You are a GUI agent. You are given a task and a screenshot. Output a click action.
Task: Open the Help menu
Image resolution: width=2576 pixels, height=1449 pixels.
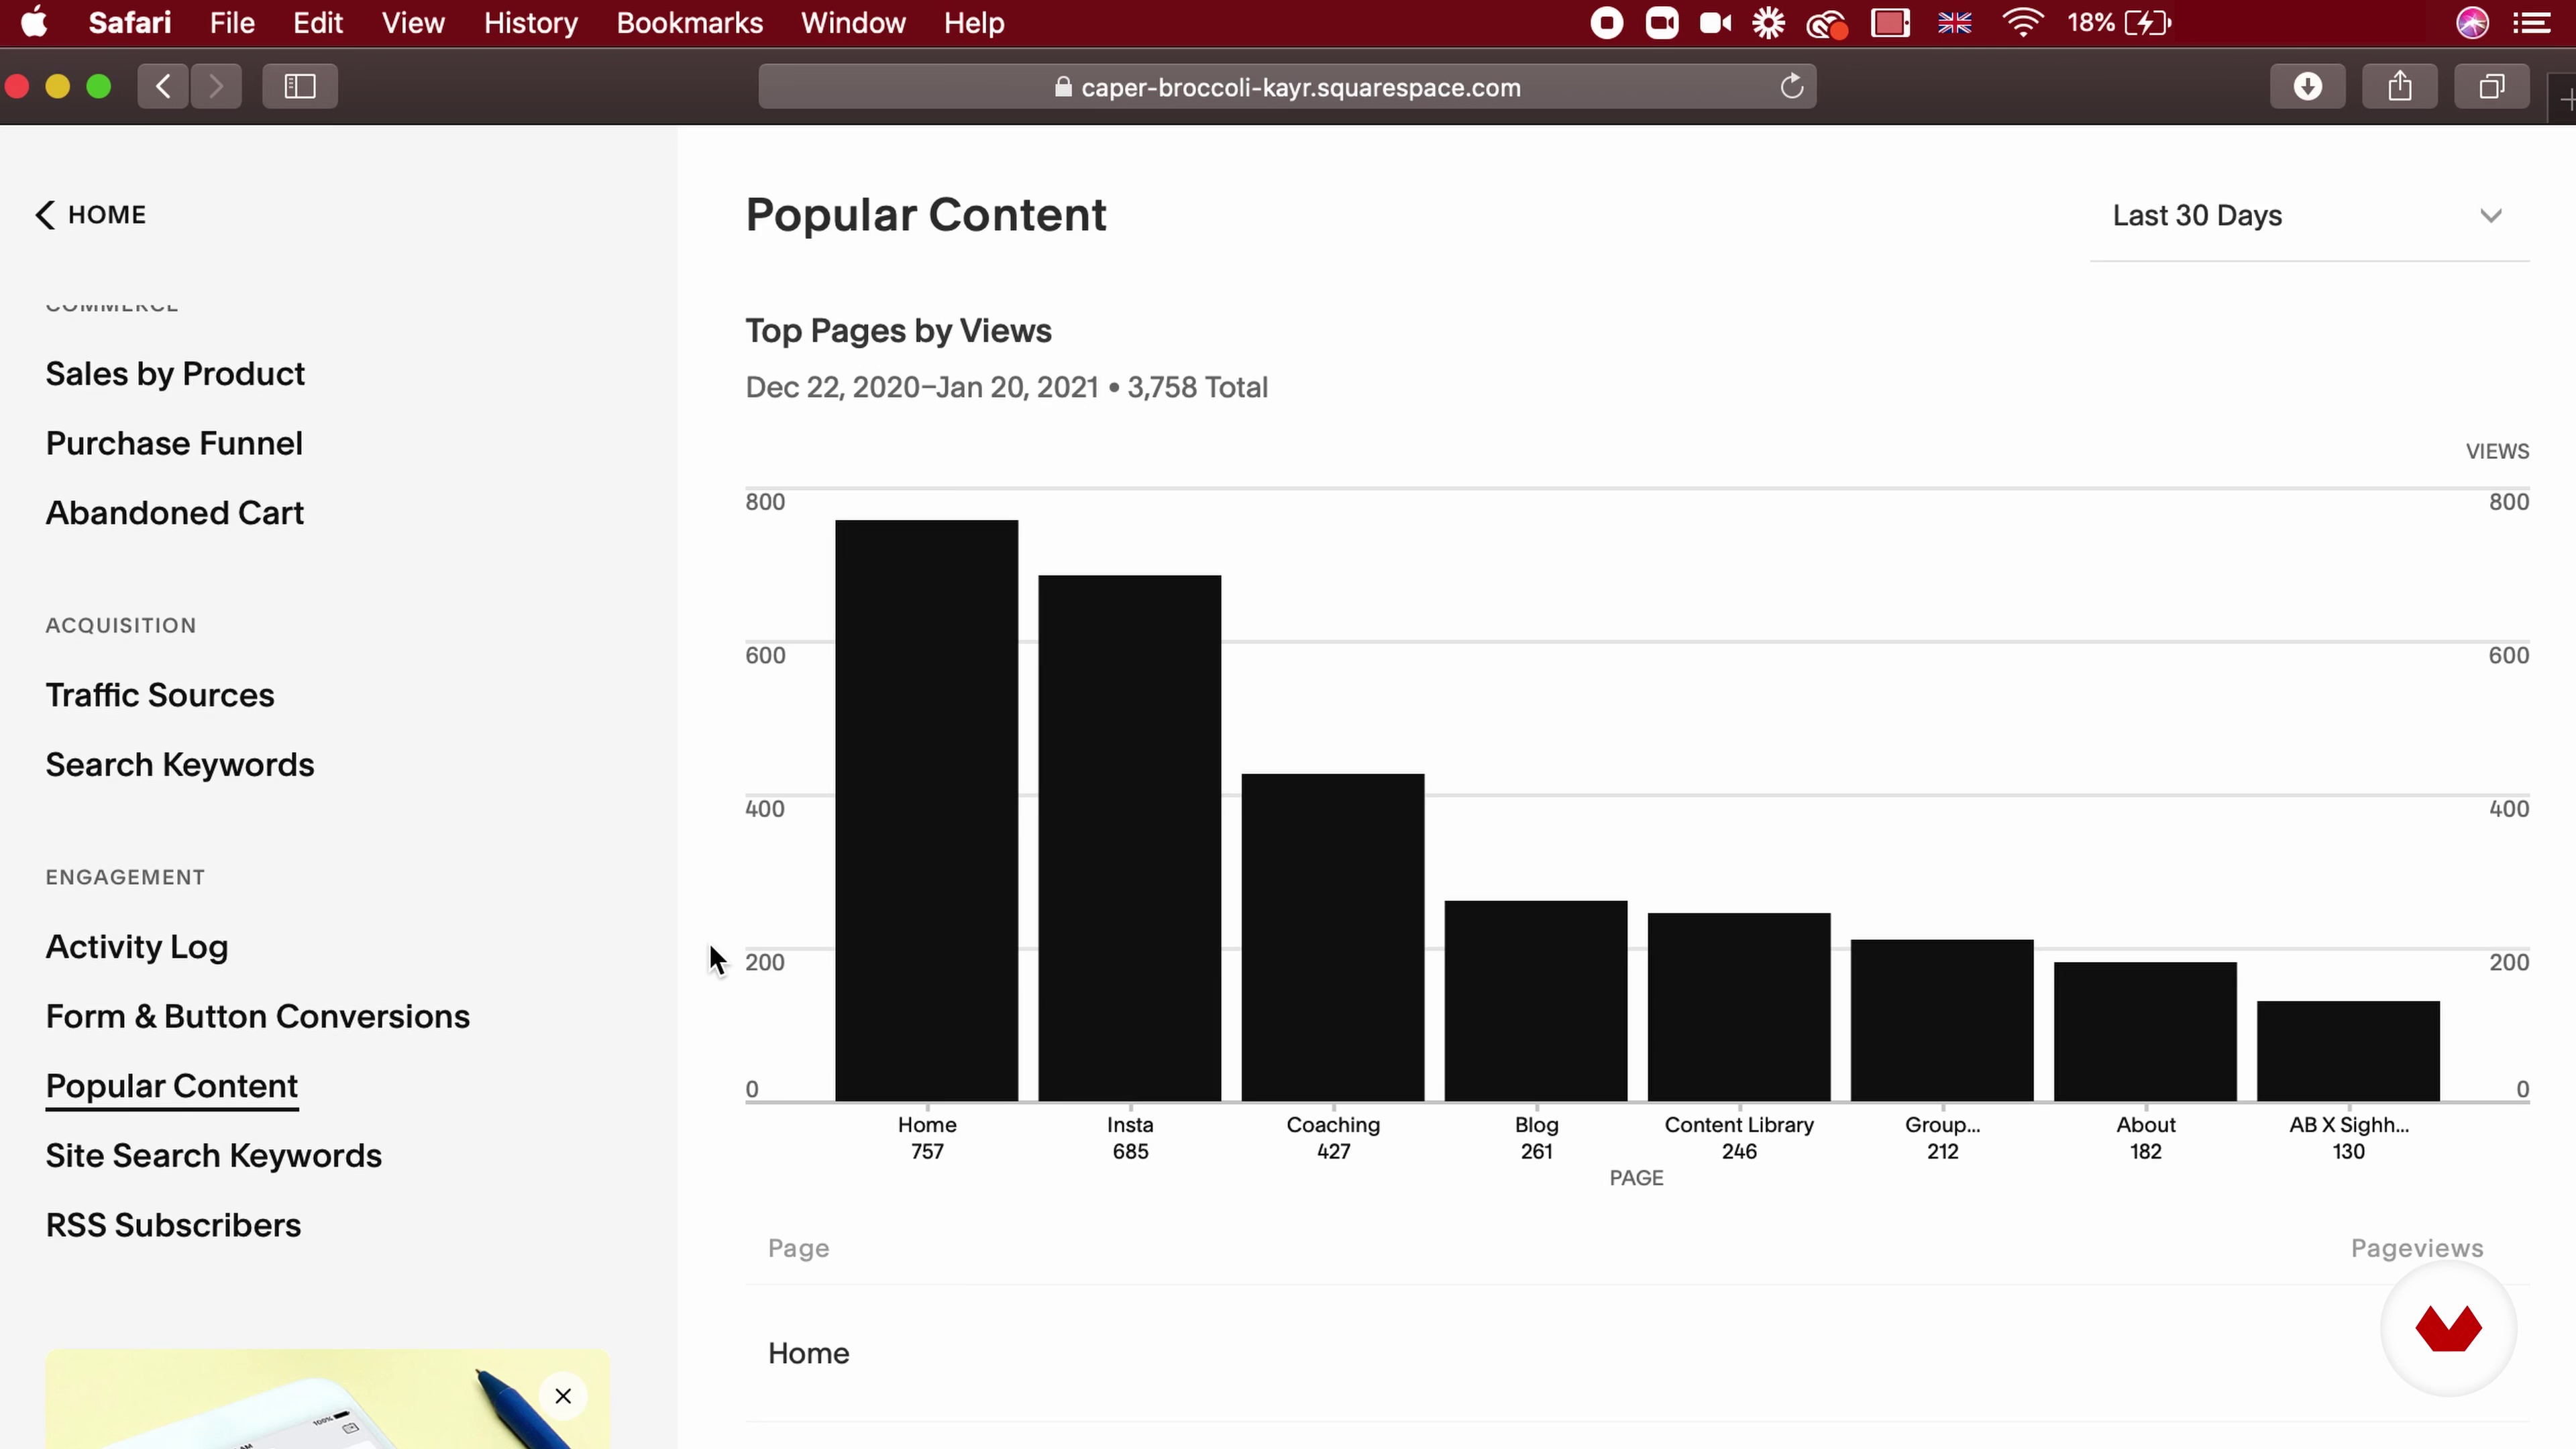coord(974,22)
